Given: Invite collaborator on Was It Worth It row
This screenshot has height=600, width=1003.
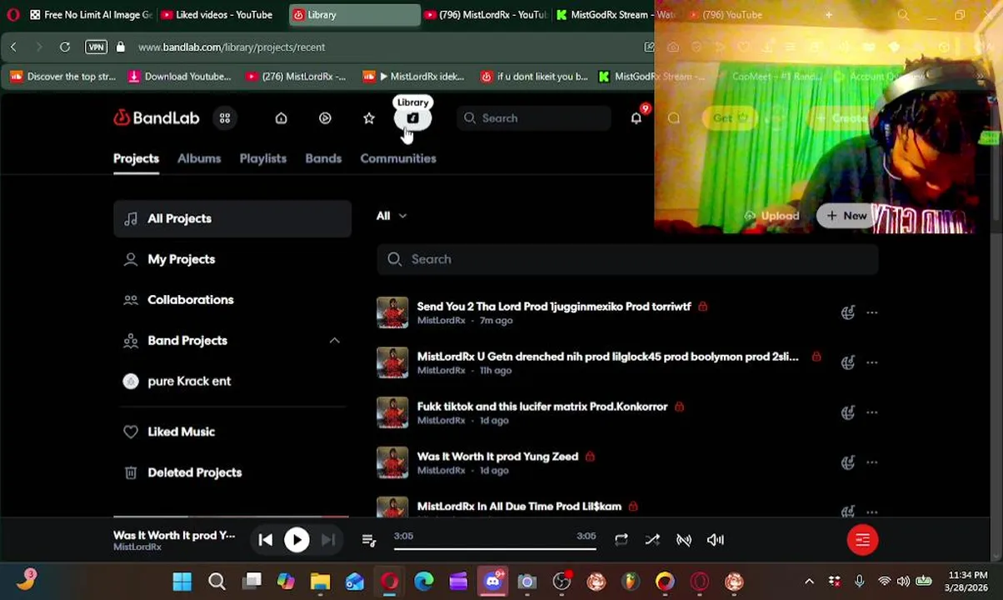Looking at the screenshot, I should pyautogui.click(x=847, y=462).
